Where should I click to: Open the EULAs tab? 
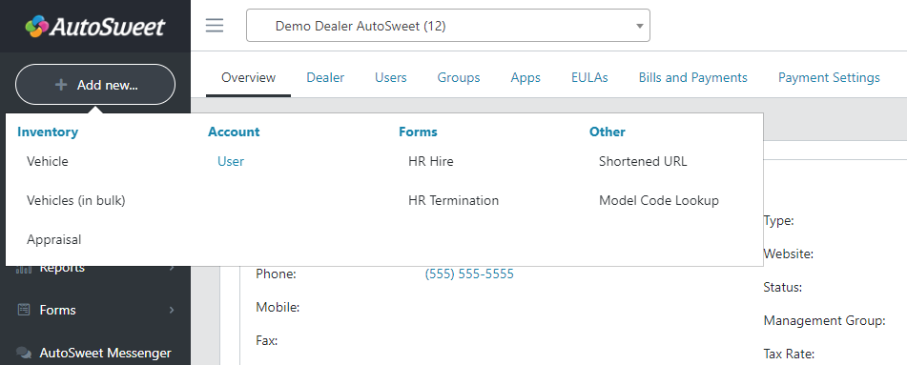pos(590,77)
